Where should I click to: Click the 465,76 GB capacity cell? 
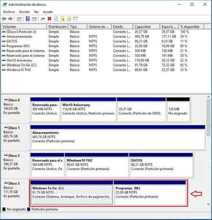coord(142,36)
